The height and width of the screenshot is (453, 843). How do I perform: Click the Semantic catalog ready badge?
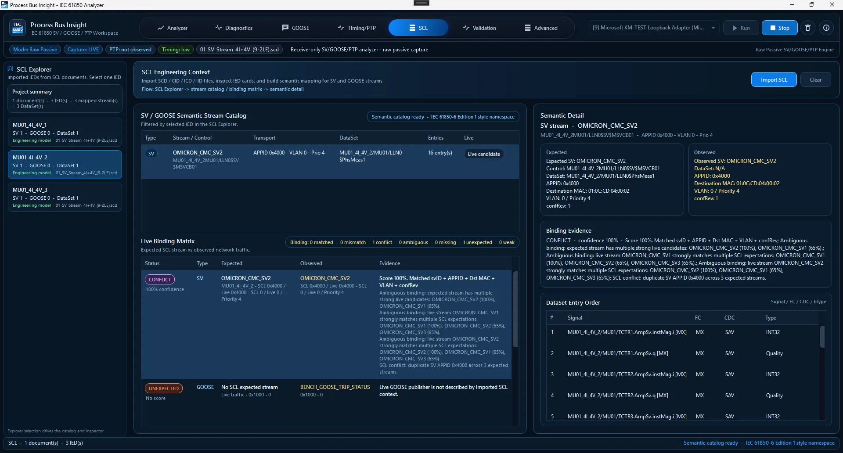[x=443, y=117]
